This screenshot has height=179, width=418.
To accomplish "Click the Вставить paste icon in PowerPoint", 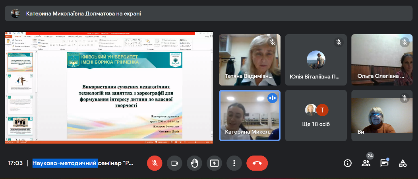I will 8,41.
